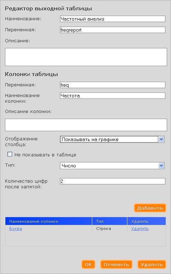Click the Количество цифр после запятой field

click(112, 181)
